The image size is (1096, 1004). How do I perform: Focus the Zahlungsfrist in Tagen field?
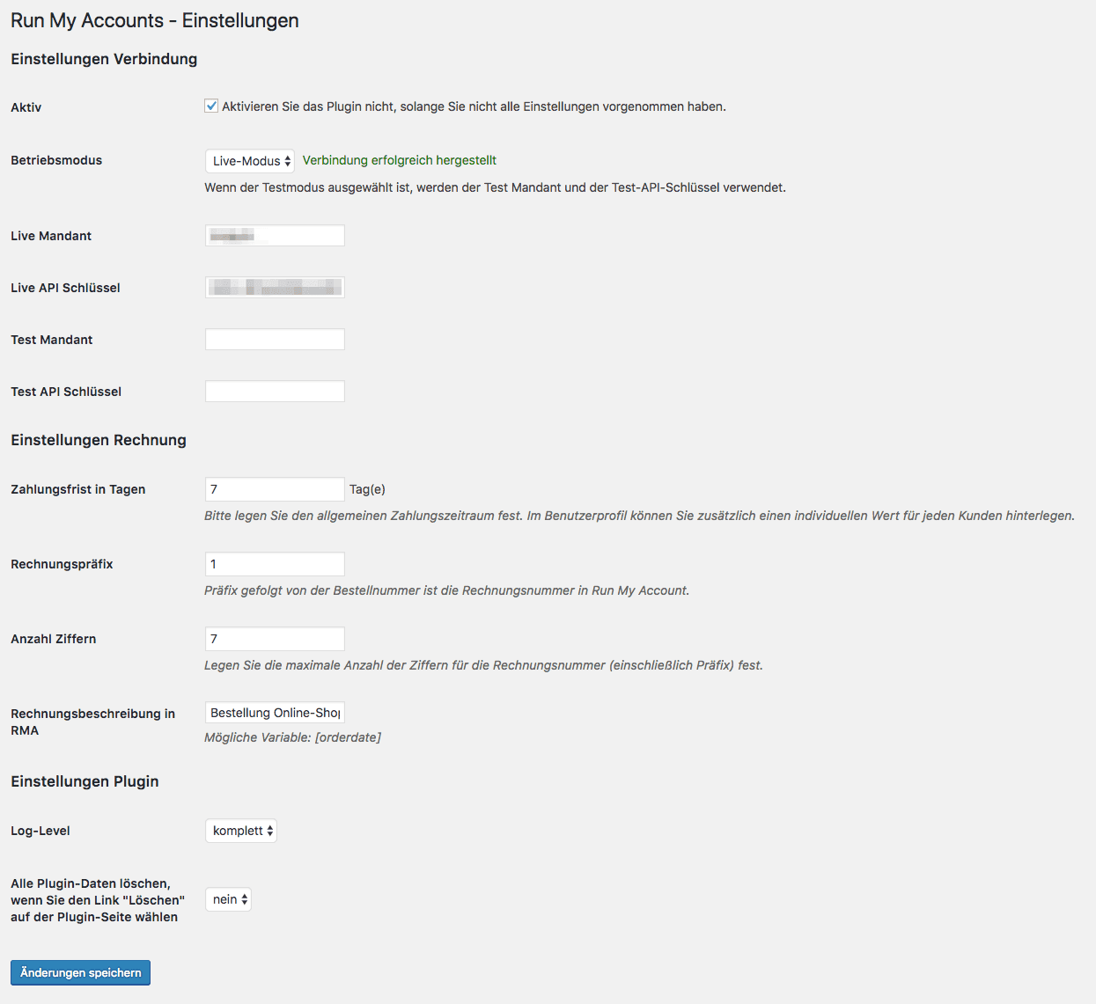pos(275,489)
